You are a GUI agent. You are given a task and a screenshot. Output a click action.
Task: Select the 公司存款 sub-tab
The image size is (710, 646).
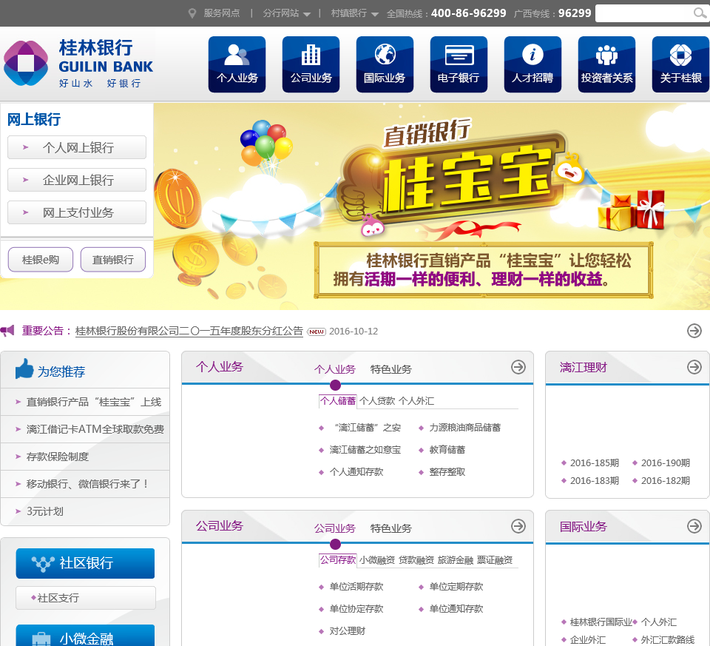(338, 560)
